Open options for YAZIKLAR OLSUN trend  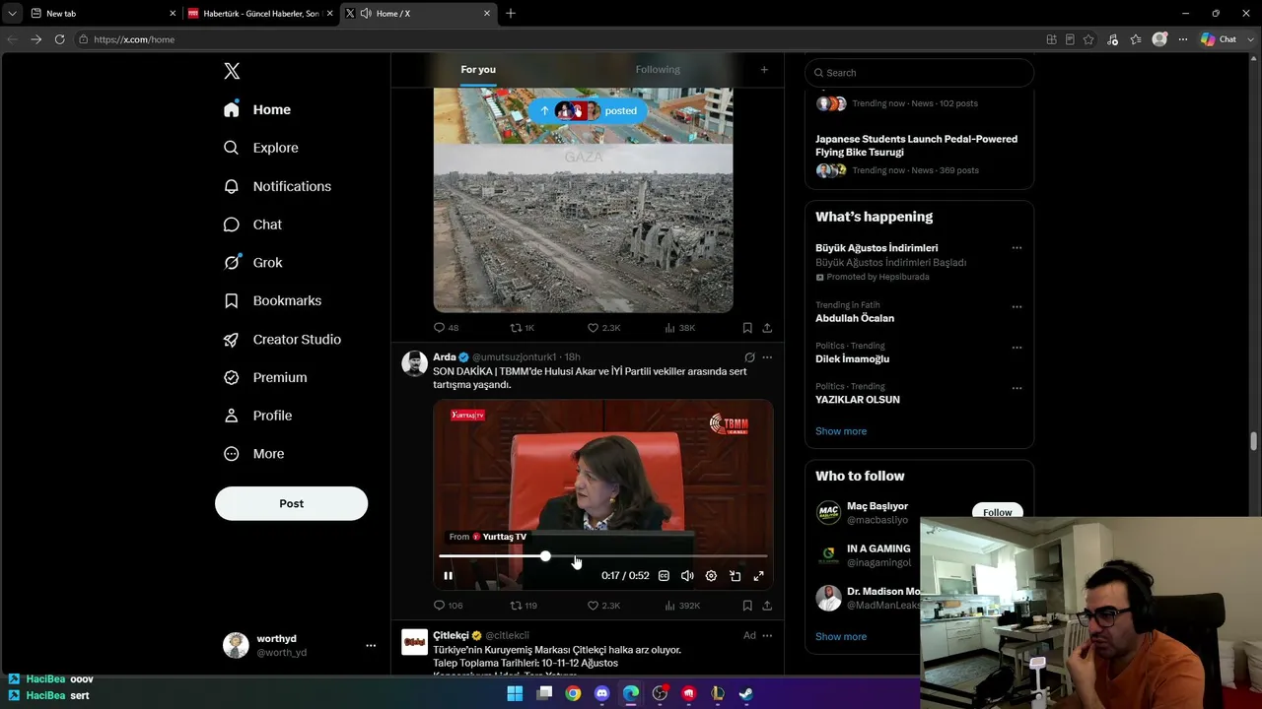click(x=1017, y=388)
